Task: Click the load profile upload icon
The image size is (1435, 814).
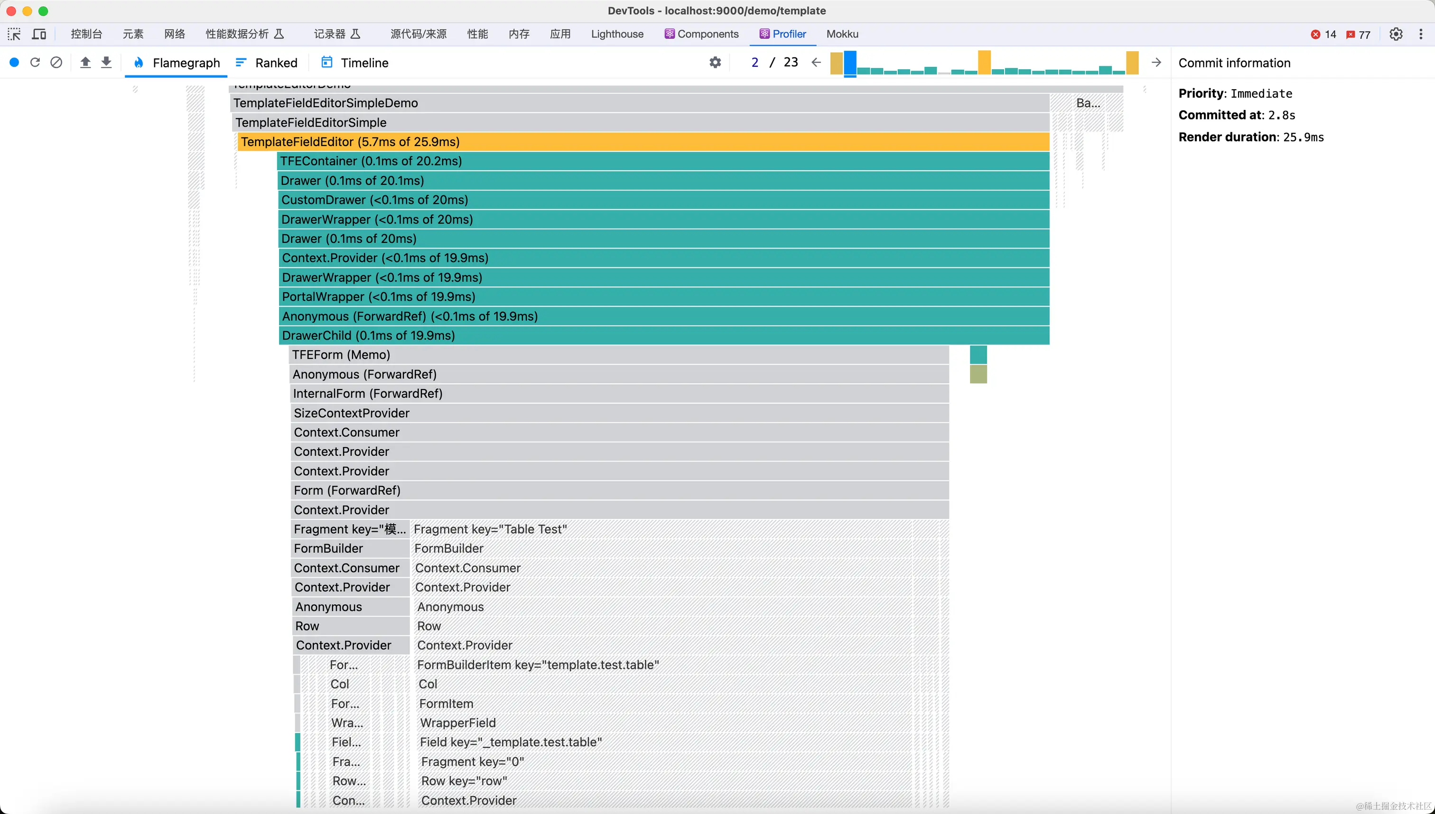Action: pos(85,63)
